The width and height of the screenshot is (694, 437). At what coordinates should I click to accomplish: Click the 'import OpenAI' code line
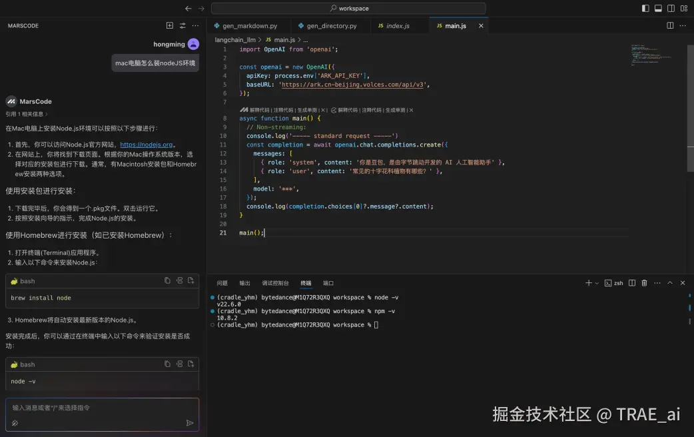click(x=288, y=49)
